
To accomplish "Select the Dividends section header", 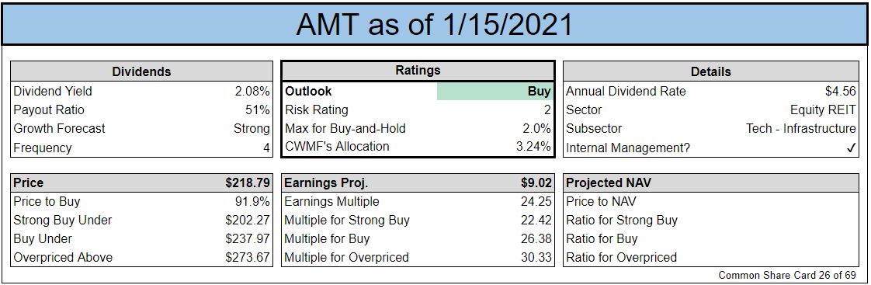I will click(x=141, y=71).
